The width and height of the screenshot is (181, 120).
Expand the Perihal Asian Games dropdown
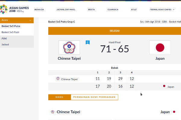pyautogui.click(x=160, y=10)
